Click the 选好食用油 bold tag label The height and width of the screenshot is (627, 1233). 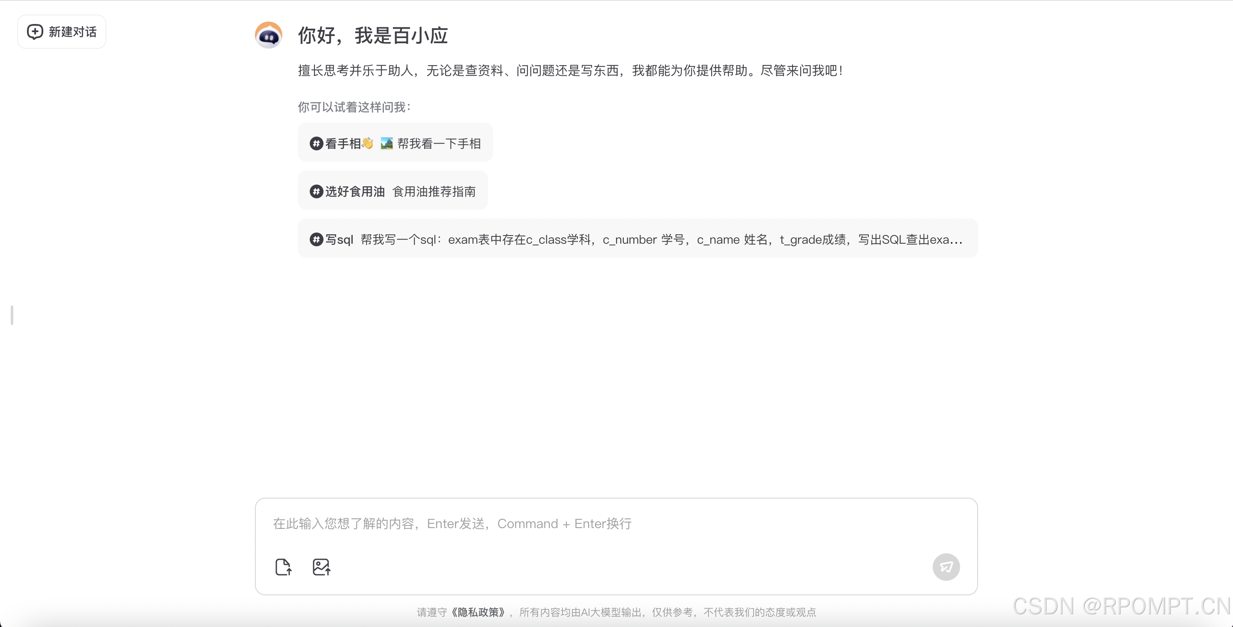(x=355, y=191)
